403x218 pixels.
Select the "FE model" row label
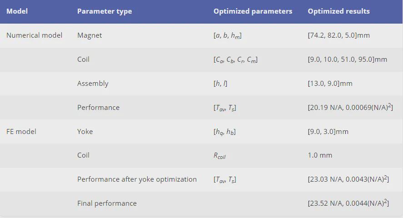pyautogui.click(x=21, y=132)
